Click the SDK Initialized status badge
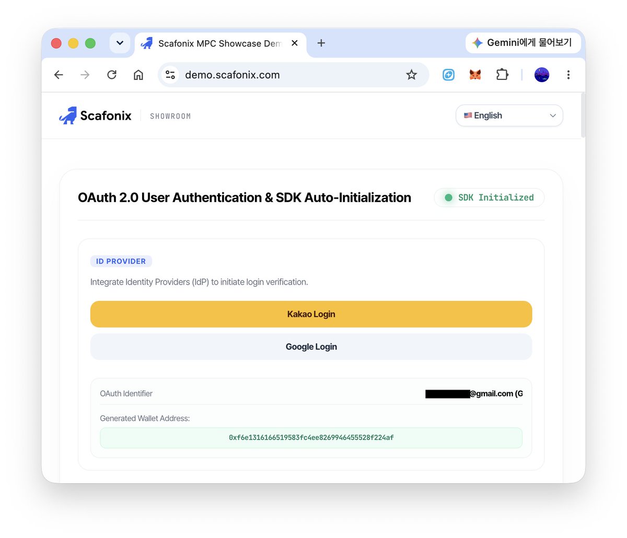This screenshot has height=538, width=627. (x=489, y=197)
